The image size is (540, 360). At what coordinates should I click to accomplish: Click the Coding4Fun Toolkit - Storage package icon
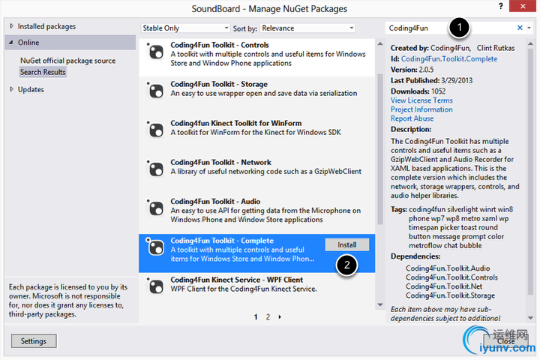pos(155,91)
